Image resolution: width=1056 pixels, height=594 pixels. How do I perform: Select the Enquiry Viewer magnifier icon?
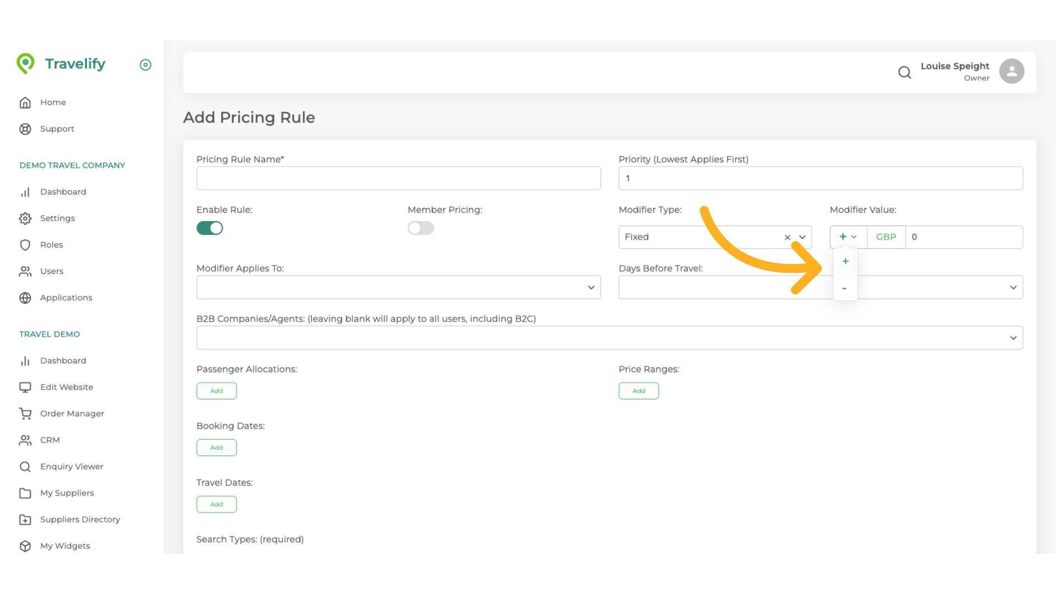pyautogui.click(x=25, y=466)
